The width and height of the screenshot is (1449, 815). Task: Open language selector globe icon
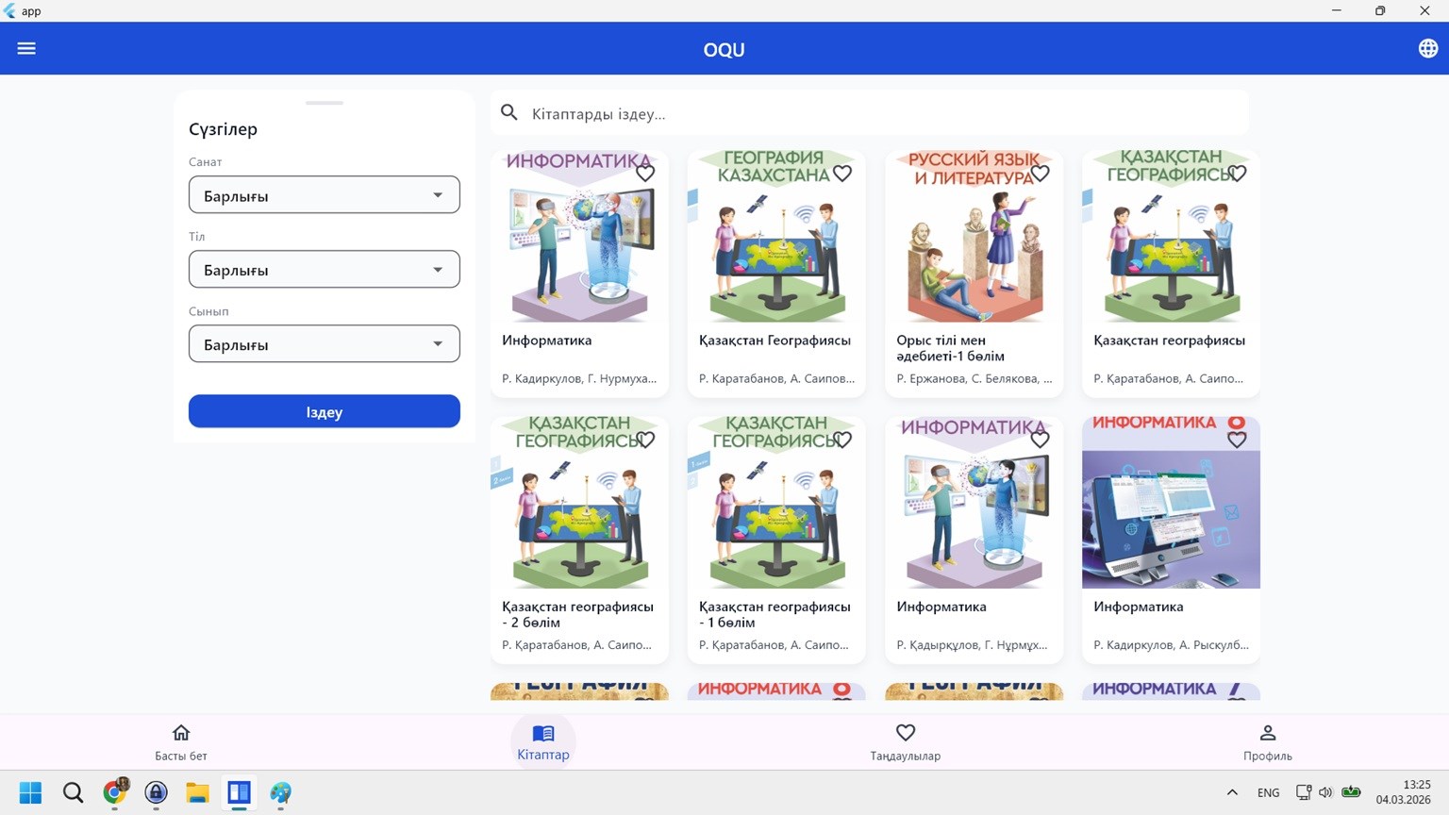coord(1428,48)
